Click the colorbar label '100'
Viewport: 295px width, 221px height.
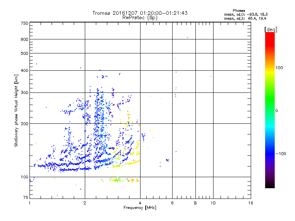[279, 68]
